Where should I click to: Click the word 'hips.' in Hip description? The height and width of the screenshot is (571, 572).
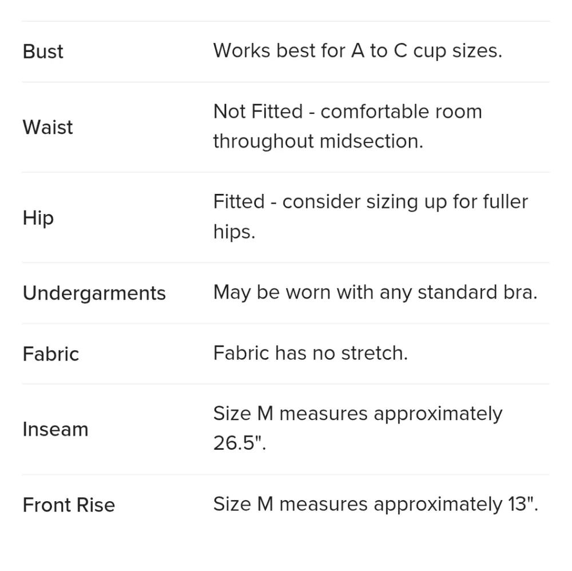pos(234,232)
